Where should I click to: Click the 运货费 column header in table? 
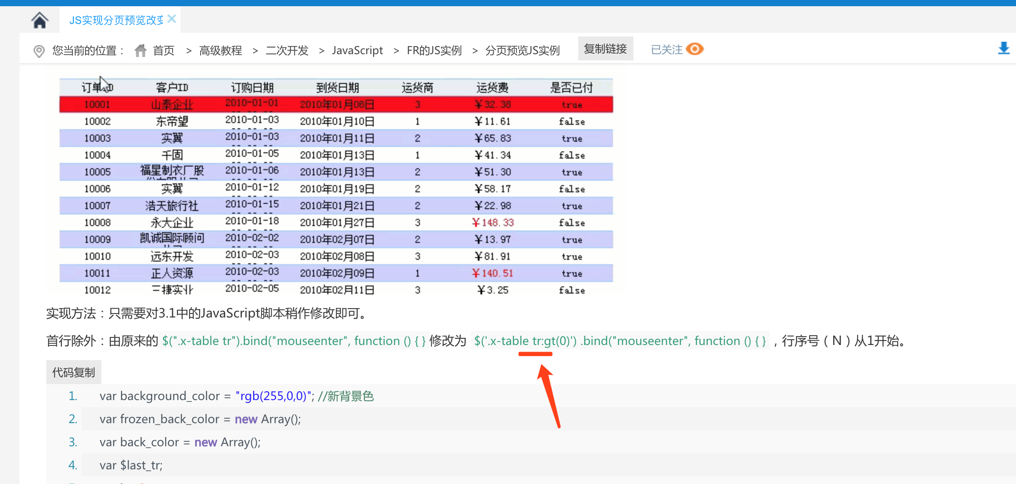tap(492, 87)
